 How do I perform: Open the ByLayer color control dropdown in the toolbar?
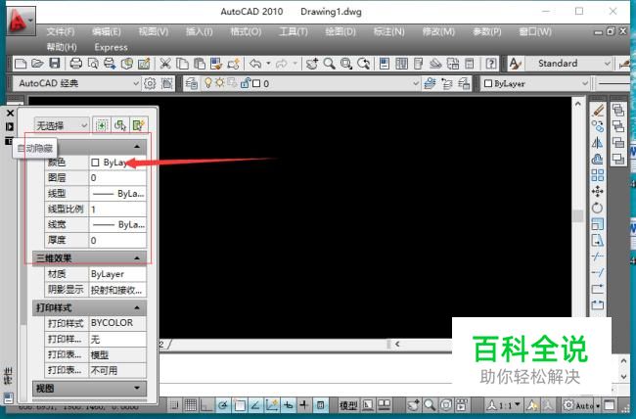(x=535, y=83)
